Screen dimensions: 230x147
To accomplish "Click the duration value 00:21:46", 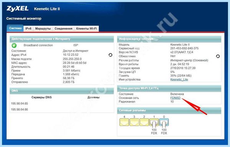I will coord(69,67).
